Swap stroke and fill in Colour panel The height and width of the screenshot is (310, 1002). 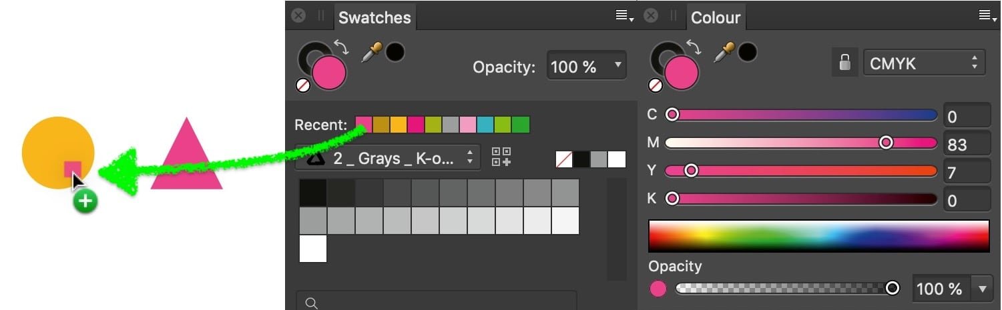(x=694, y=47)
